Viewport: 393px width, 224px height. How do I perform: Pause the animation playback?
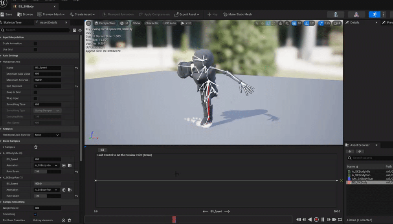[323, 220]
